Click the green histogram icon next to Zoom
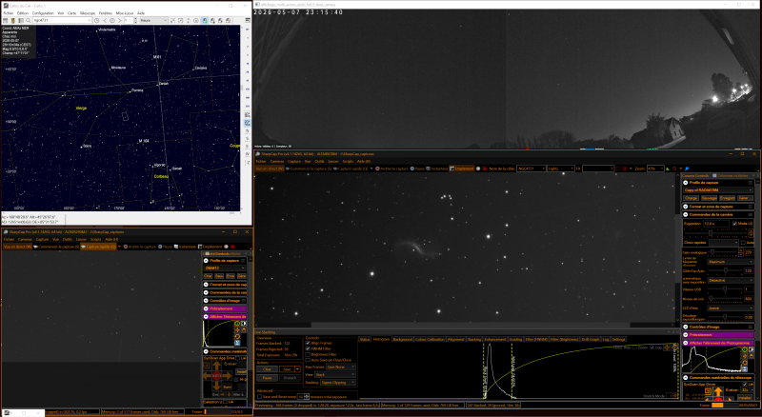Viewport: 762px width, 417px height. (668, 169)
